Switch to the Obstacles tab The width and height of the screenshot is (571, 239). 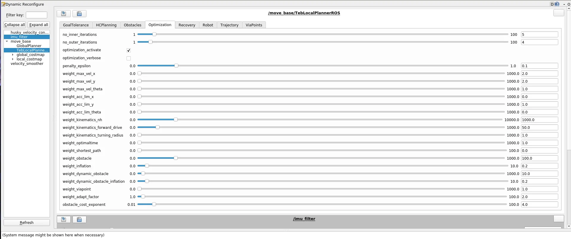133,25
